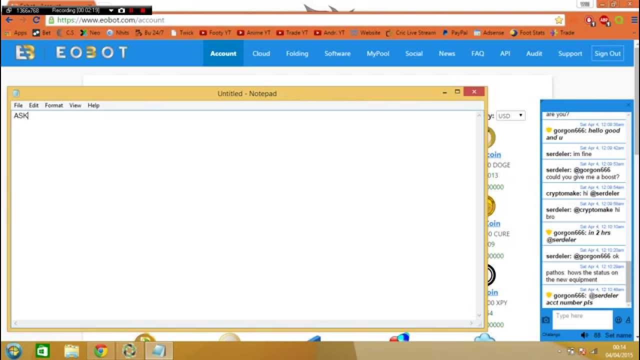Viewport: 640px width, 360px height.
Task: Click the Notepad vertical scrollbar
Action: tap(479, 215)
